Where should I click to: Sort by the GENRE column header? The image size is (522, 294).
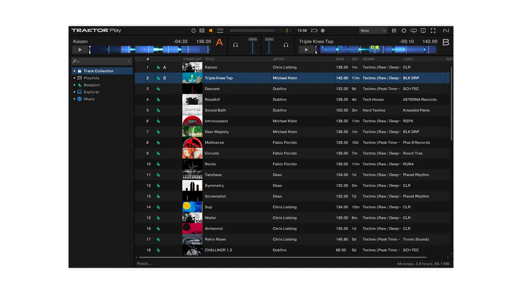(x=368, y=59)
